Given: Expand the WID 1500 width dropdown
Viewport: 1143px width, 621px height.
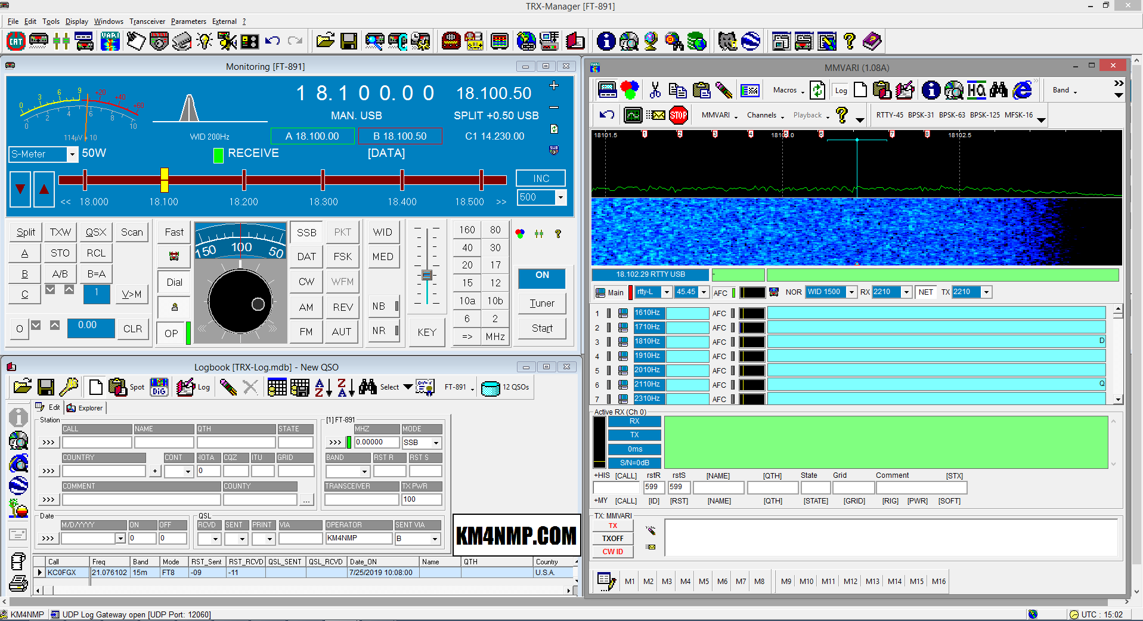Looking at the screenshot, I should [851, 292].
